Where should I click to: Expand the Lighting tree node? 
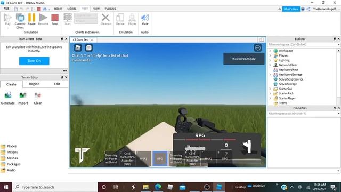[270, 60]
